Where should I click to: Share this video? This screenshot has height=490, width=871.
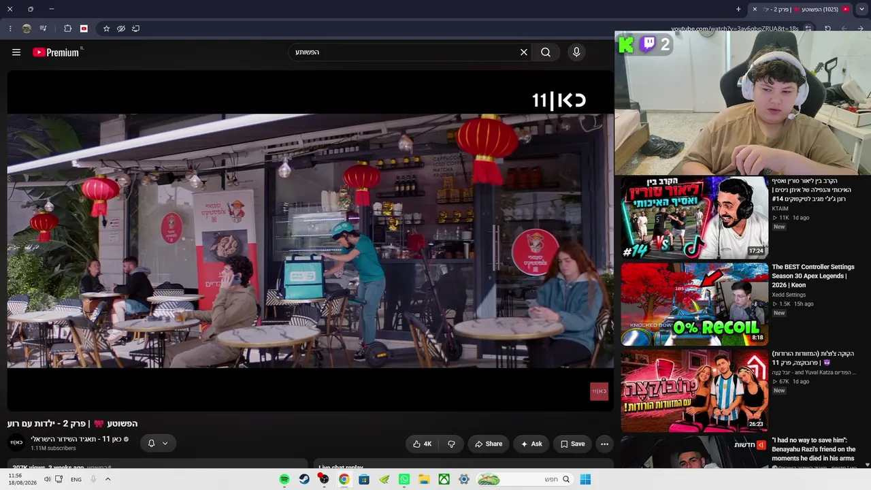[x=489, y=444]
